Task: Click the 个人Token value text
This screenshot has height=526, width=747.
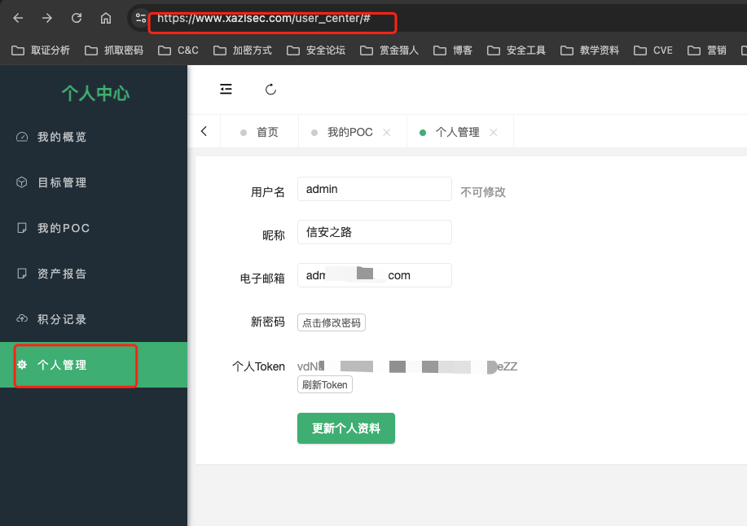Action: pyautogui.click(x=407, y=366)
